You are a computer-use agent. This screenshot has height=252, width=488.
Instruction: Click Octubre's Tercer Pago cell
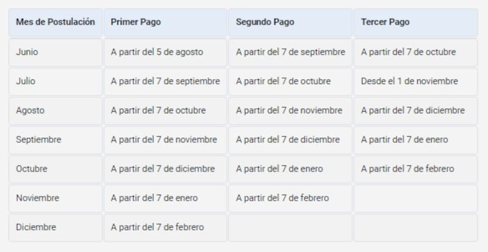point(407,169)
